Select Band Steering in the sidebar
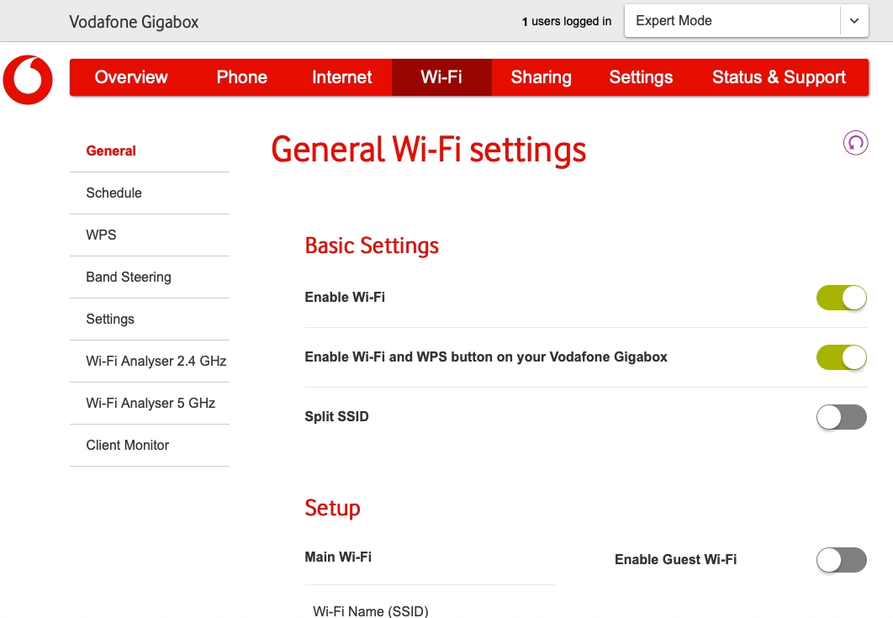The height and width of the screenshot is (618, 893). pyautogui.click(x=129, y=277)
